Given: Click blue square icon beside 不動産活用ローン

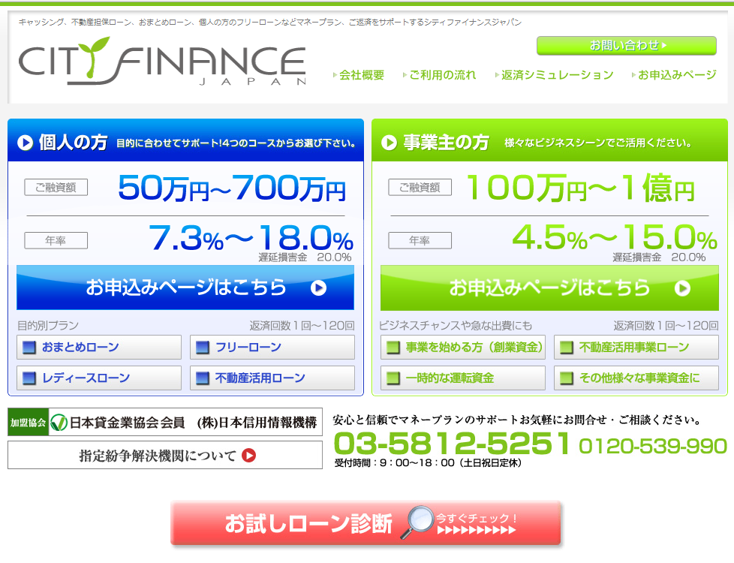Looking at the screenshot, I should (202, 378).
